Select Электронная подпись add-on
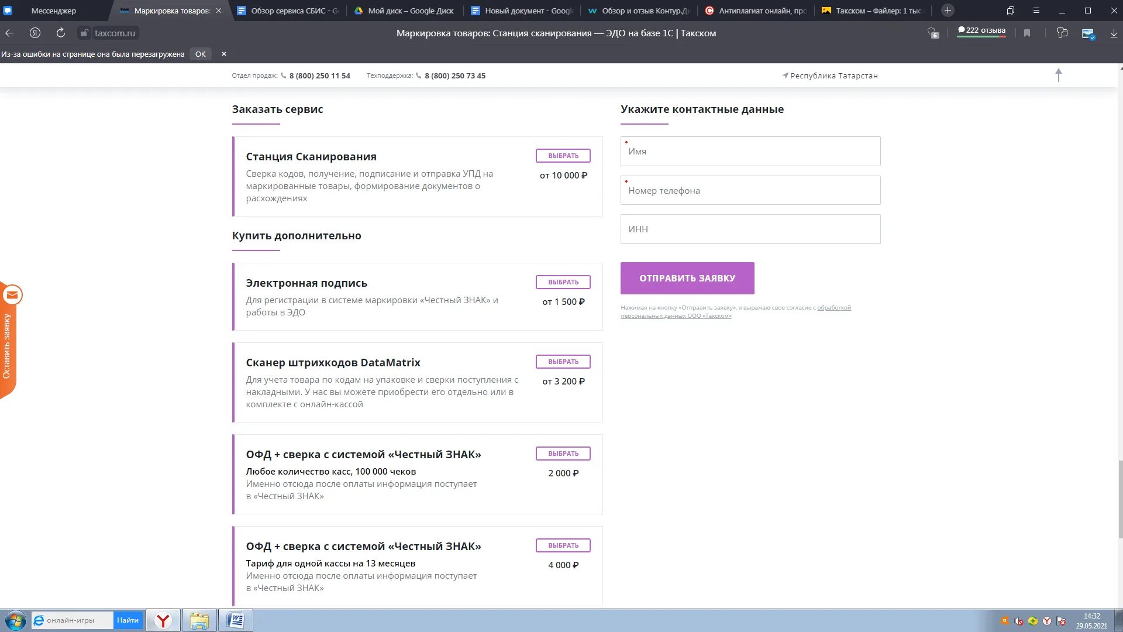Screen dimensions: 1123x632 click(x=563, y=282)
